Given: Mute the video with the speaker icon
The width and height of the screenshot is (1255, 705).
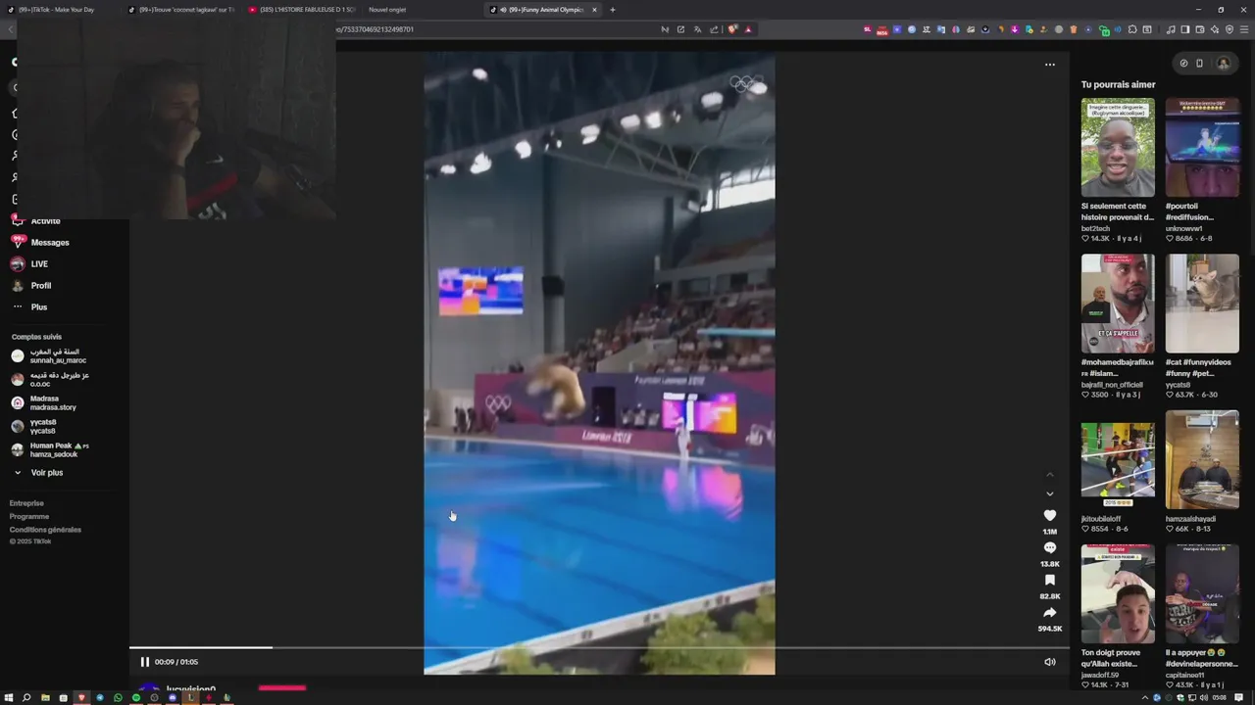Looking at the screenshot, I should [1049, 662].
